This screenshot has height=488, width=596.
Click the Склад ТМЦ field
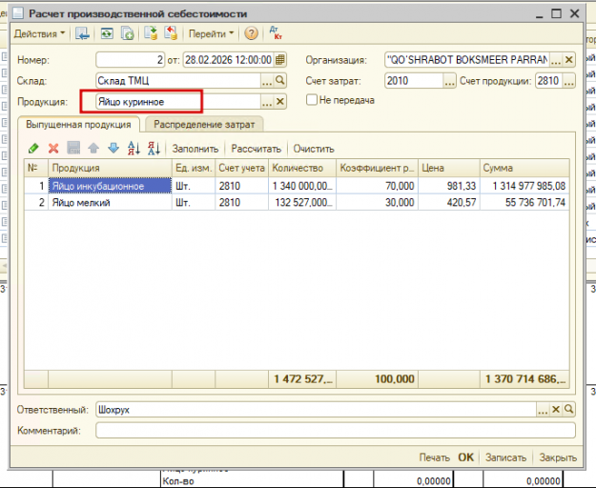[x=178, y=81]
